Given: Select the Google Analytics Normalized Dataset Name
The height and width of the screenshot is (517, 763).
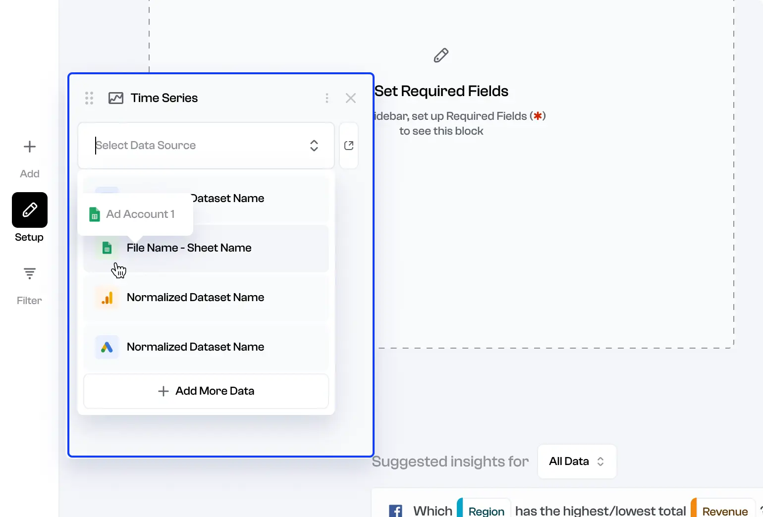Looking at the screenshot, I should click(x=196, y=298).
